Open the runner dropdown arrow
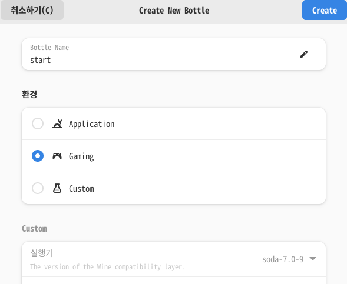 tap(313, 259)
